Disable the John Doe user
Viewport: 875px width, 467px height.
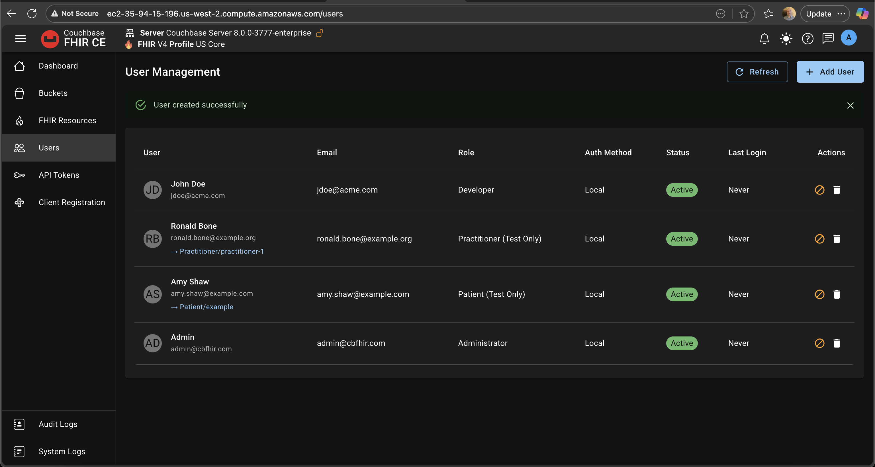819,190
